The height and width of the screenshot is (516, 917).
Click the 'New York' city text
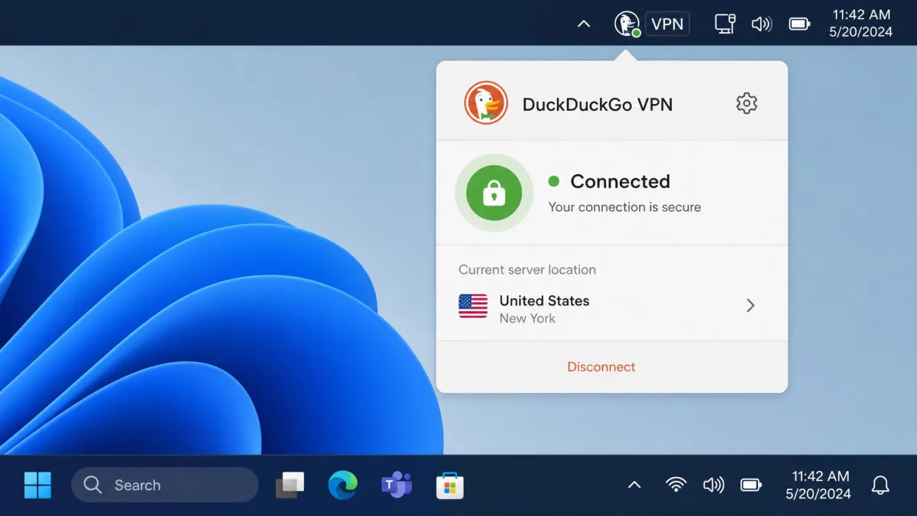[x=527, y=319]
